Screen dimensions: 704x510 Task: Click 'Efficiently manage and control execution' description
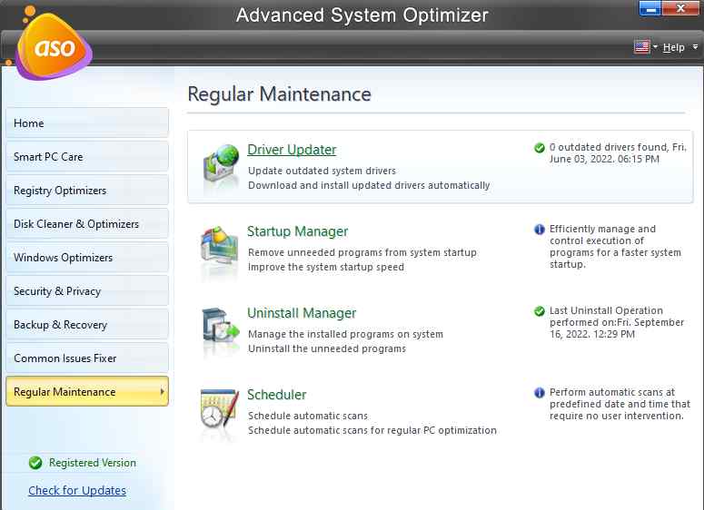click(x=615, y=246)
